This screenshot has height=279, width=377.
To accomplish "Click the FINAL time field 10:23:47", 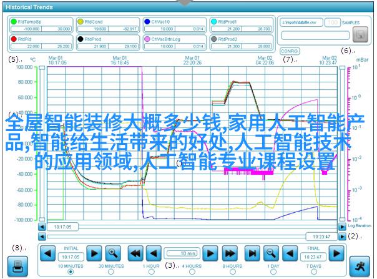I will [313, 257].
